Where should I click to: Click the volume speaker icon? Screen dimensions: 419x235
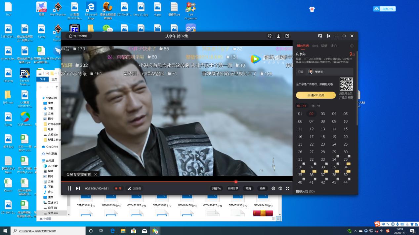280,188
